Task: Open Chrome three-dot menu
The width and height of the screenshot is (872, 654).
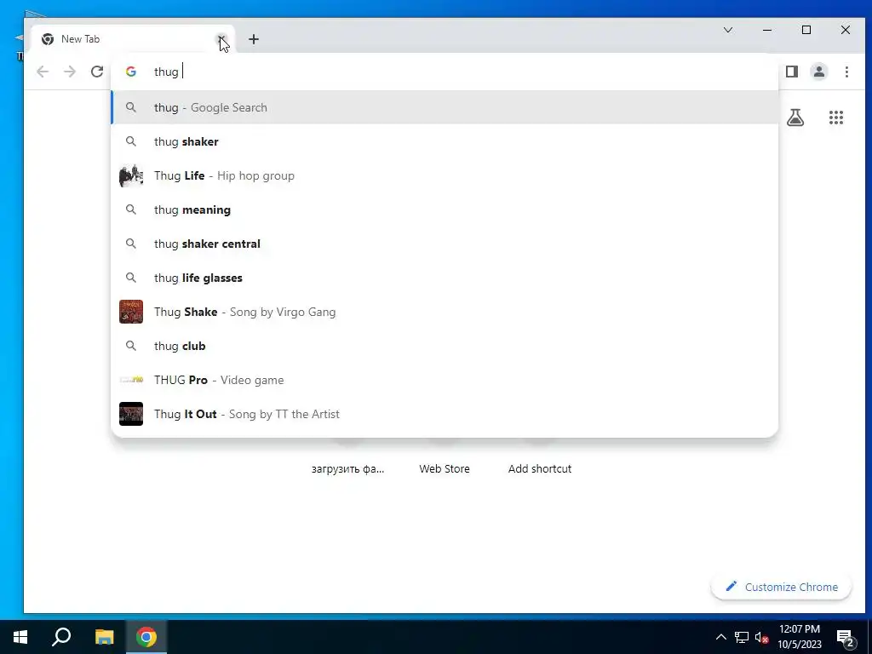Action: click(x=846, y=72)
